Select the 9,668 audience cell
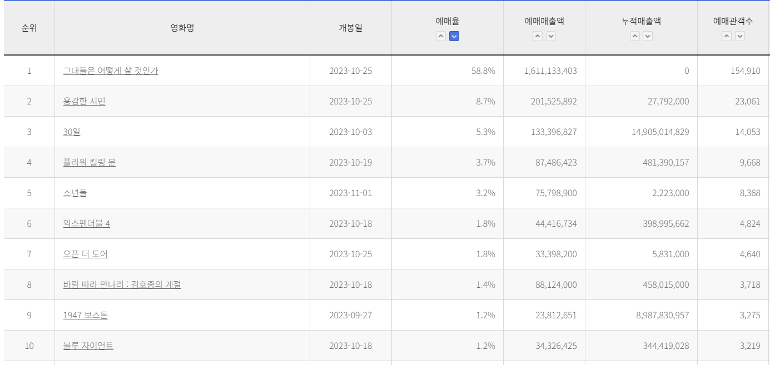Screen dimensions: 770x365 (733, 162)
